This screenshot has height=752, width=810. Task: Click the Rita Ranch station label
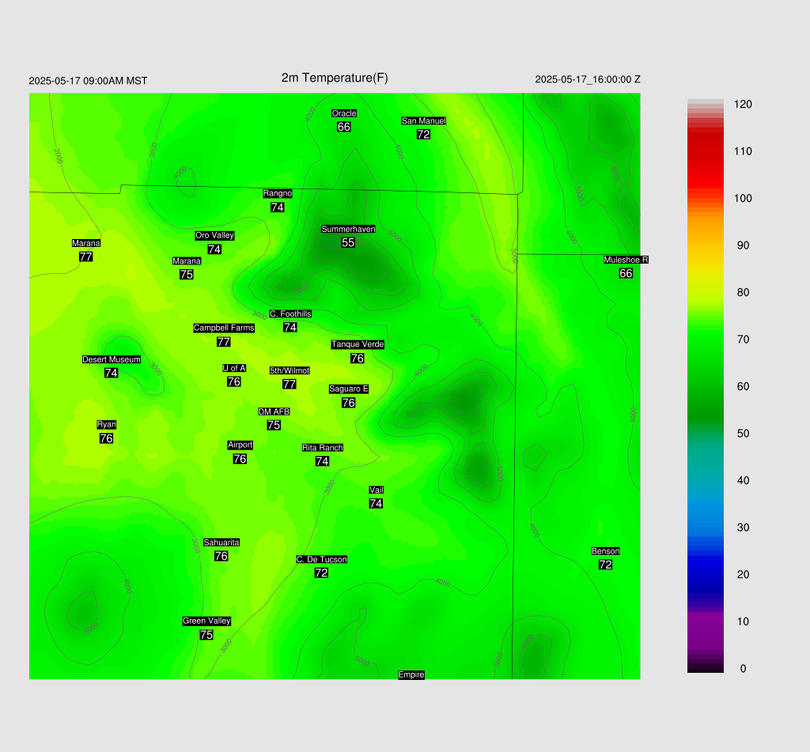point(323,447)
